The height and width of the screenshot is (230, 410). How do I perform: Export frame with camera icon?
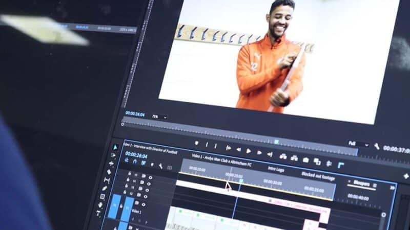coord(305,160)
